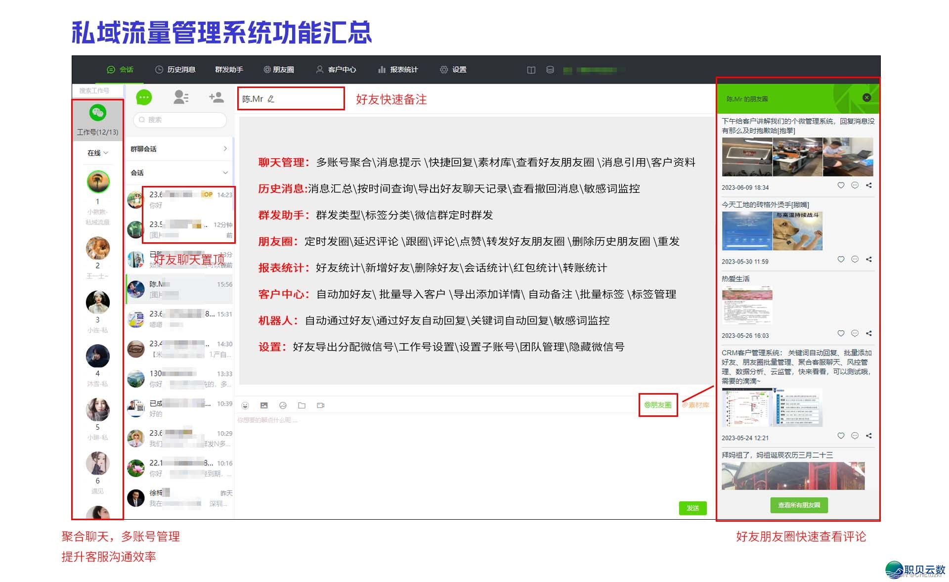Comment on the 2023-05-26 moments post
949x582 pixels.
[855, 333]
